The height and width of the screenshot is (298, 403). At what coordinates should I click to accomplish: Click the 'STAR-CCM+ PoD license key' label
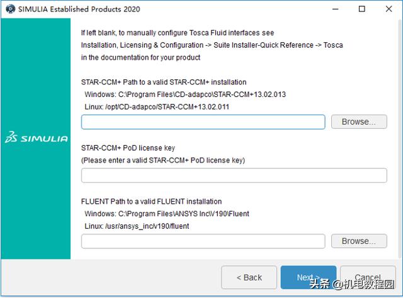click(128, 148)
